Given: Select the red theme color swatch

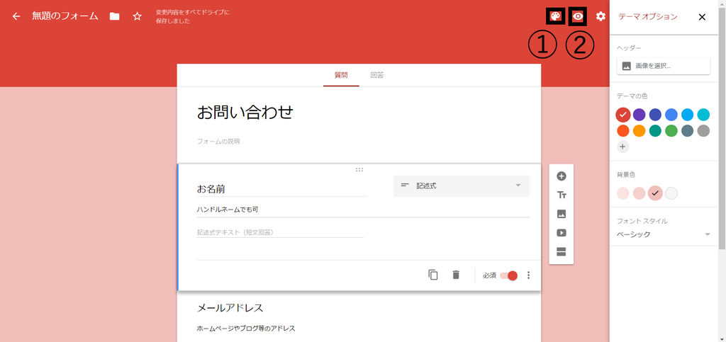Looking at the screenshot, I should (623, 114).
